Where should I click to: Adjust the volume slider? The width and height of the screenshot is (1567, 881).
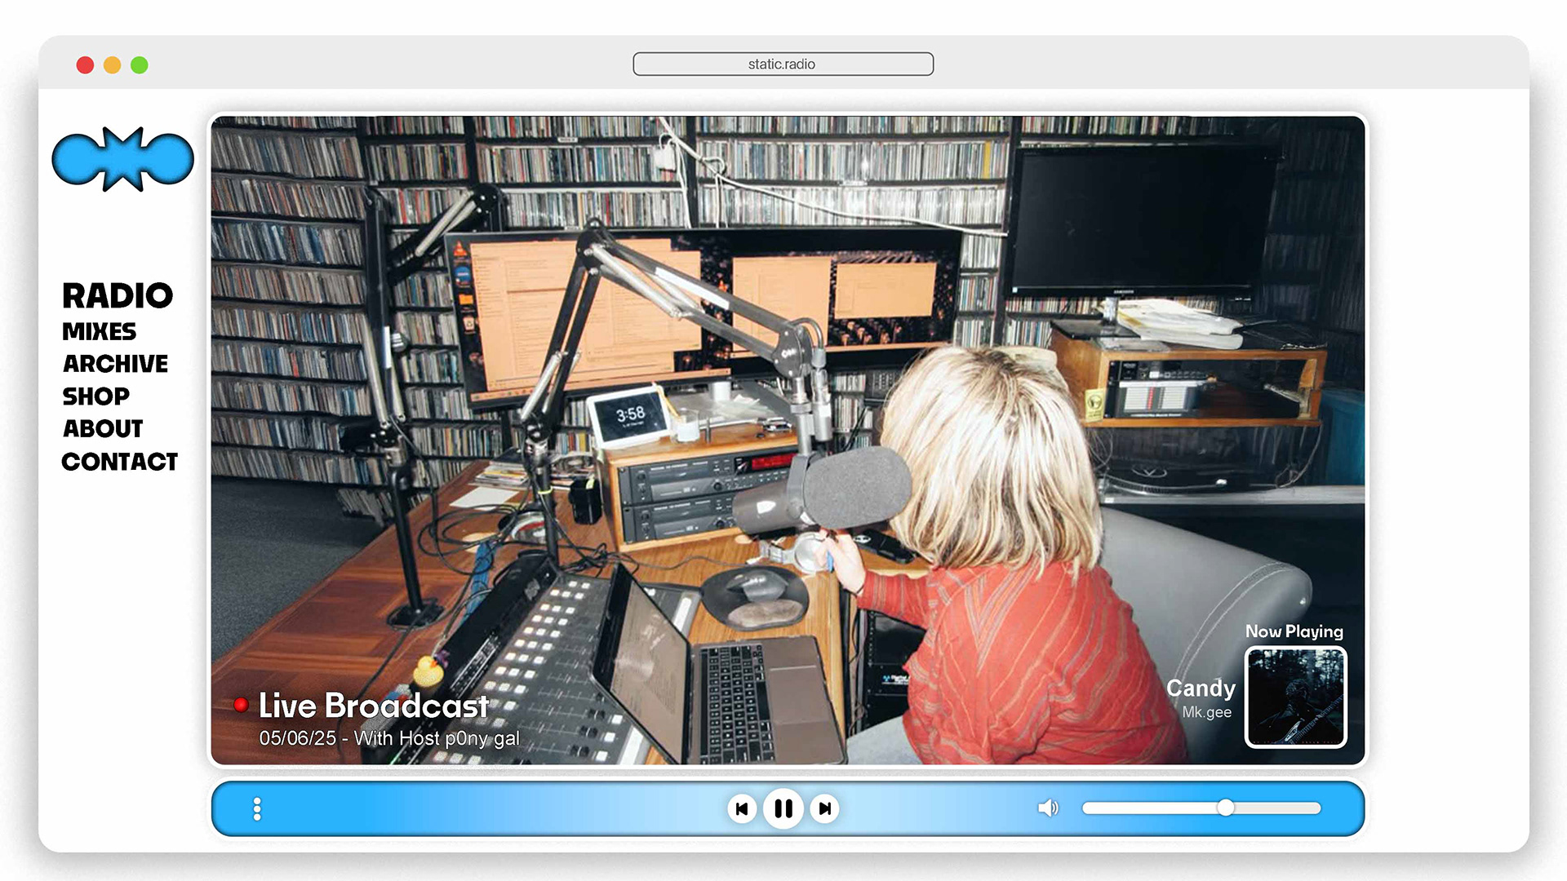[x=1201, y=808]
